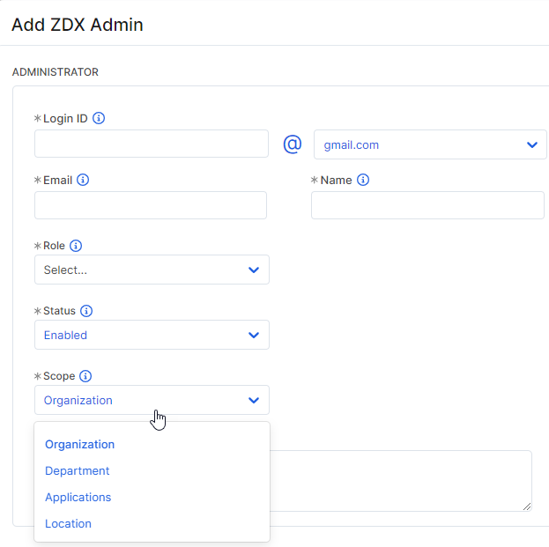Choose Department in the Scope options
This screenshot has height=547, width=549.
[x=78, y=471]
